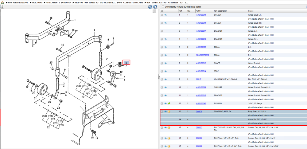Click the plus icon for AUB160017 bracket
This screenshot has width=307, height=149.
[x=162, y=31]
